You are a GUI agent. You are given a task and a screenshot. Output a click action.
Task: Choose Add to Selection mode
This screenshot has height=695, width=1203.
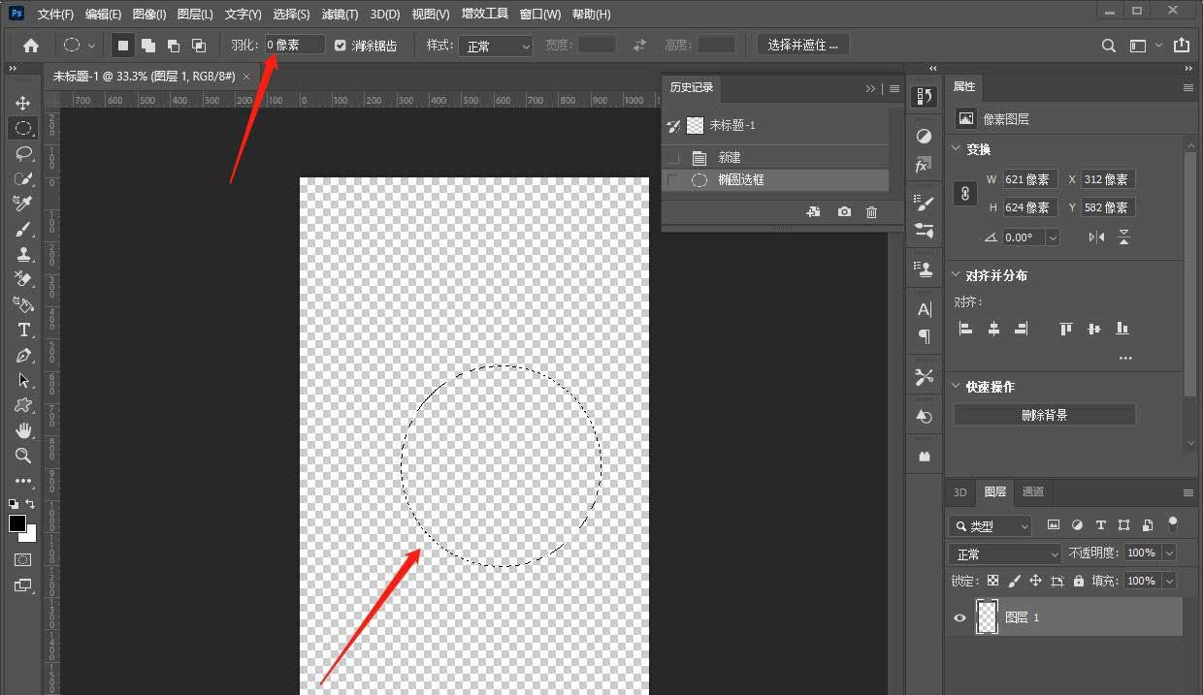tap(148, 45)
